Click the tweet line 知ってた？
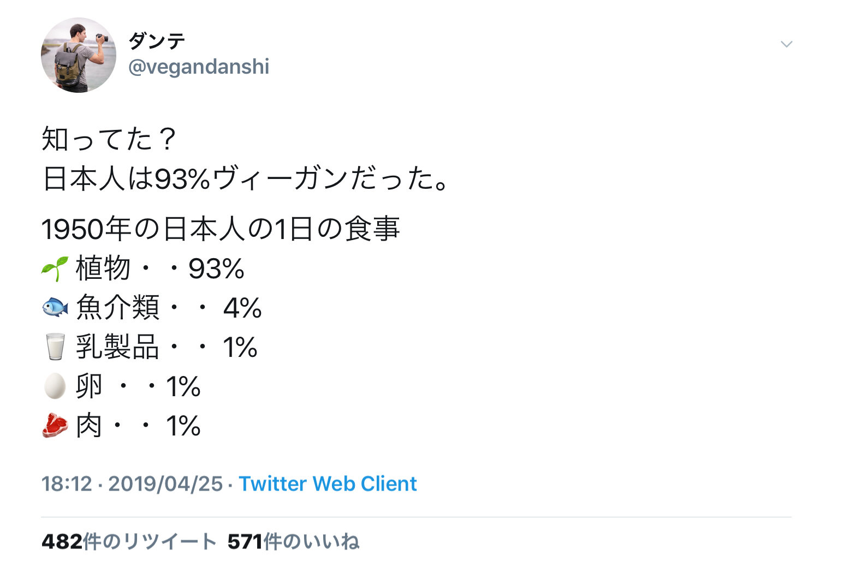 [x=109, y=139]
